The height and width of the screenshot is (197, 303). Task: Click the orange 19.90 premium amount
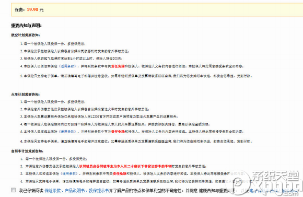tap(32, 9)
